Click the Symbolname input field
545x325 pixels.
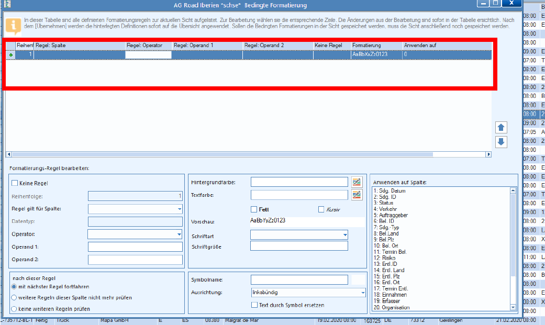(x=299, y=279)
